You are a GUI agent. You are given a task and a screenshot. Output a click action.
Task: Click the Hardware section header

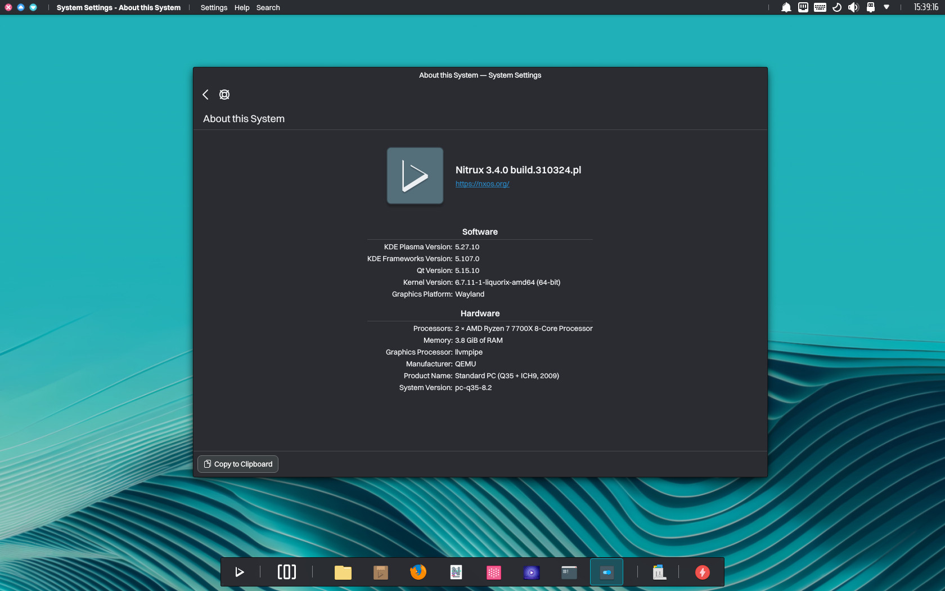480,314
